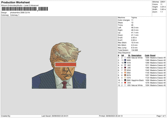Select Madeira Classic 40 brand in stop 11
The image size is (167, 118).
tap(158, 83)
